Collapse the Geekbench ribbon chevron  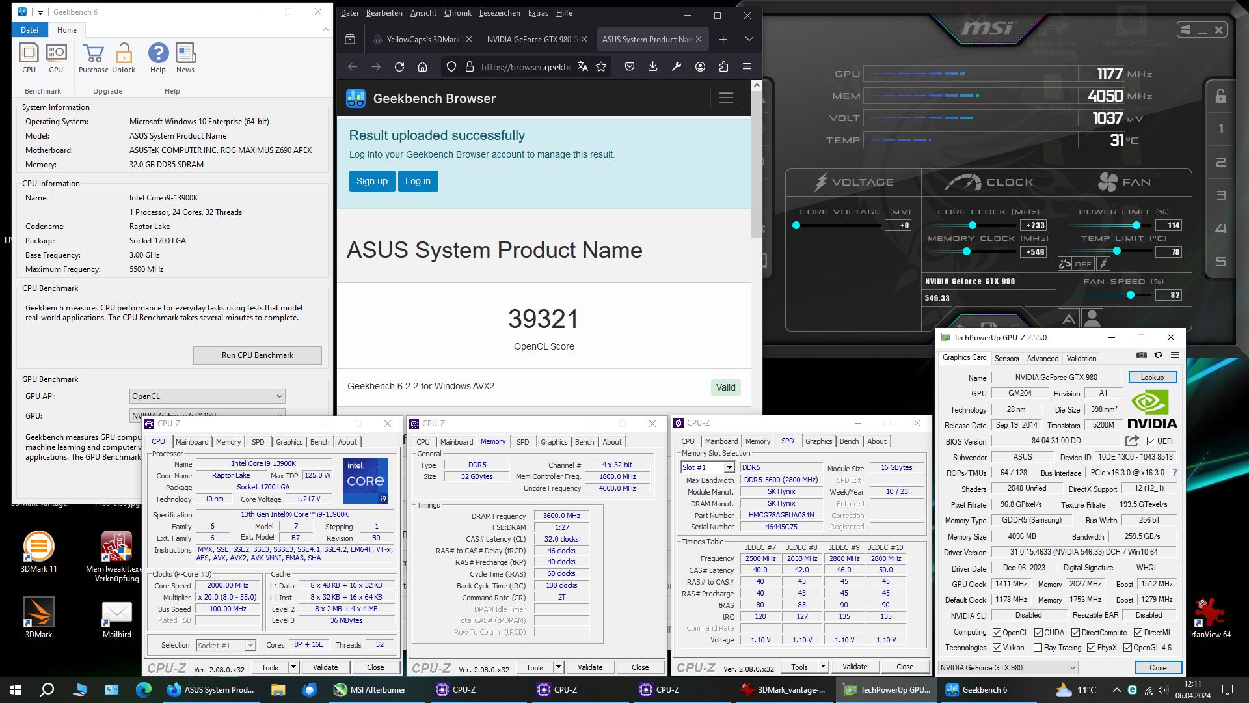tap(325, 29)
